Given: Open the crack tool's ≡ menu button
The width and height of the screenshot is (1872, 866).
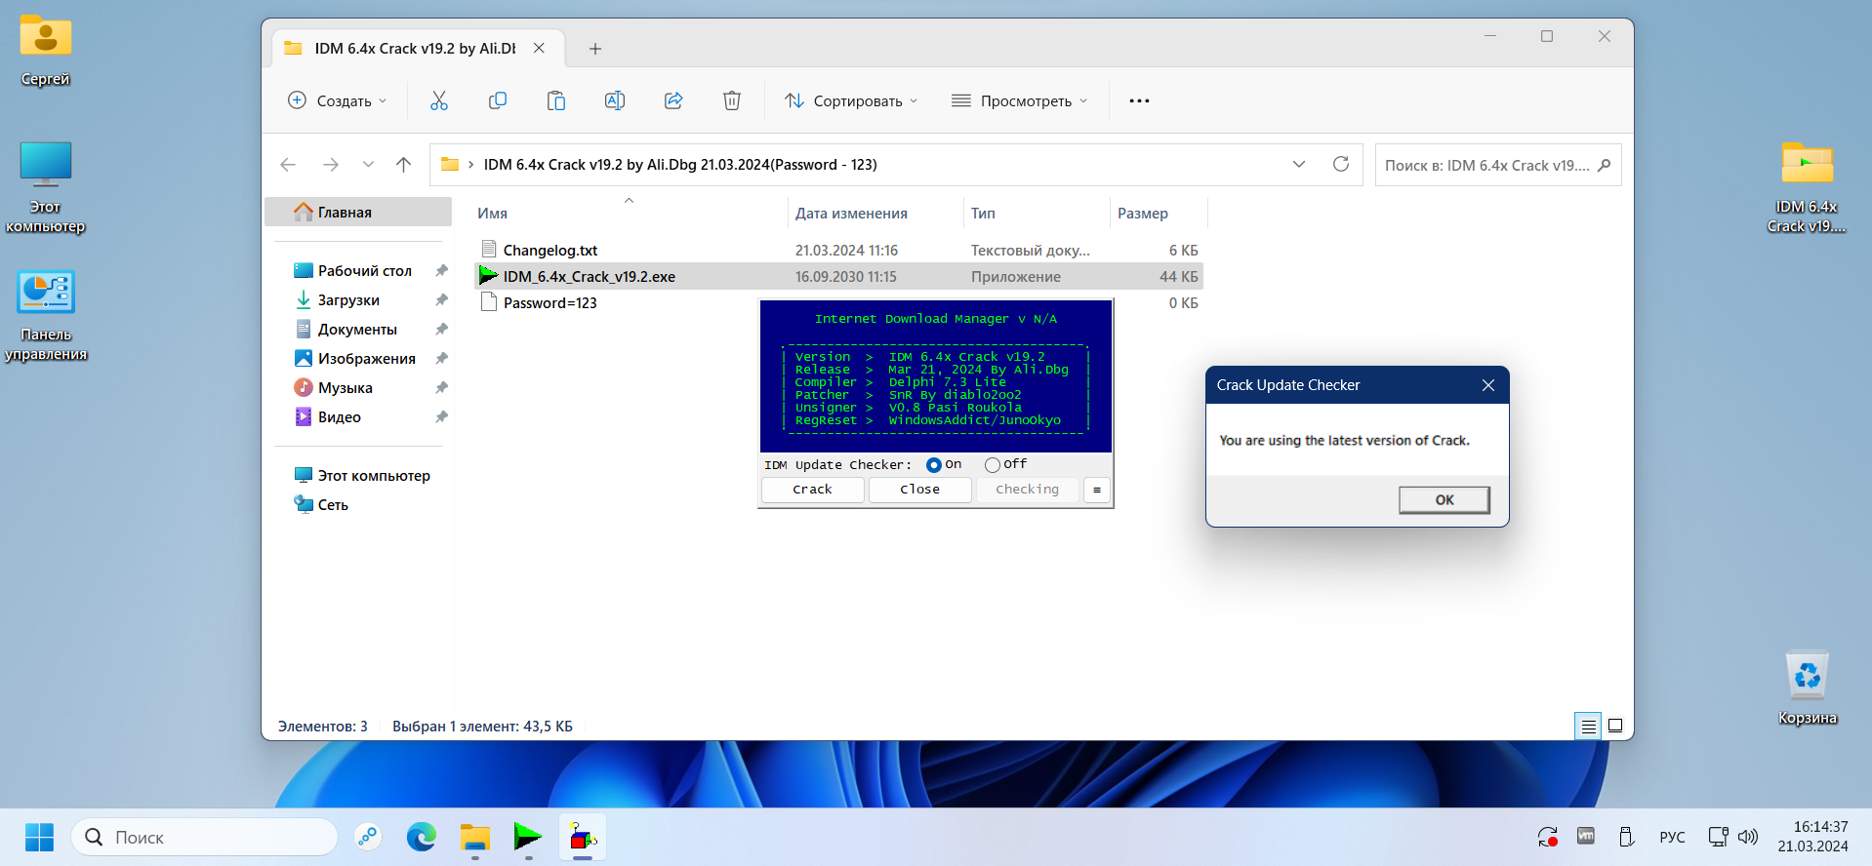Looking at the screenshot, I should point(1097,490).
